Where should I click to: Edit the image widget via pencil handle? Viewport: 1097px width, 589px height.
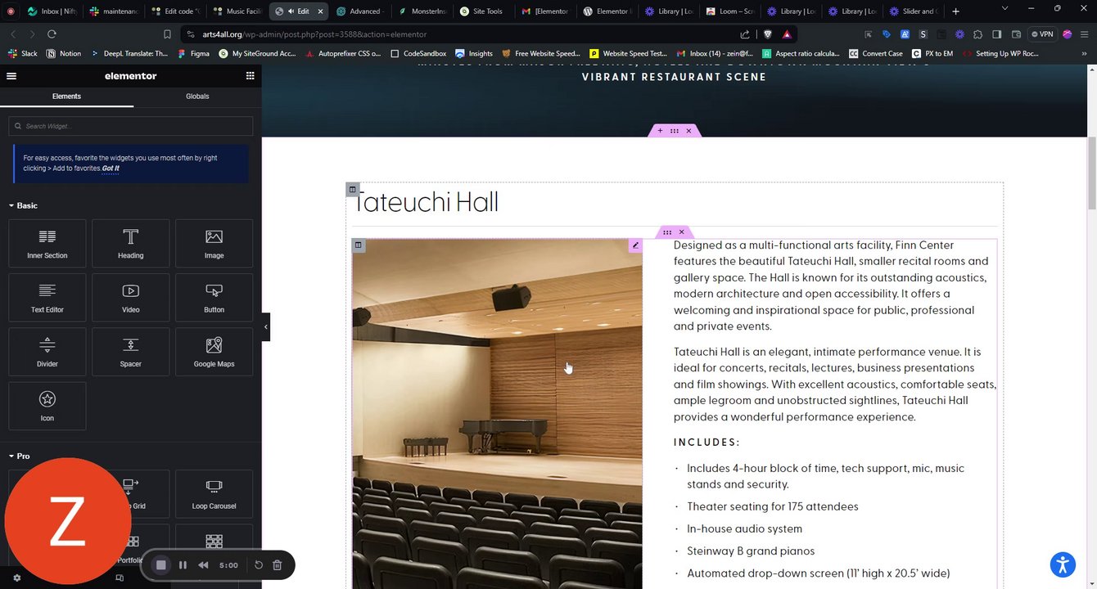pos(635,245)
